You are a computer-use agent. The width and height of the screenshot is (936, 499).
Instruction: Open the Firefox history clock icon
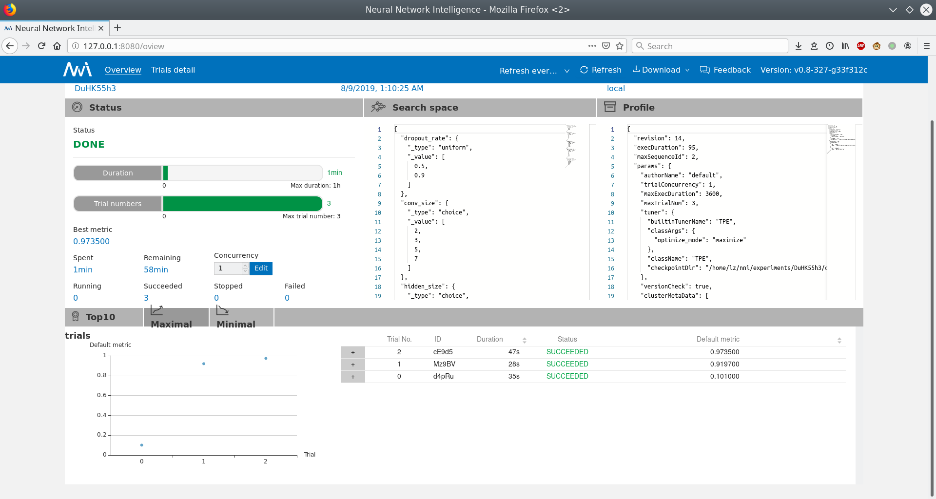pos(830,46)
